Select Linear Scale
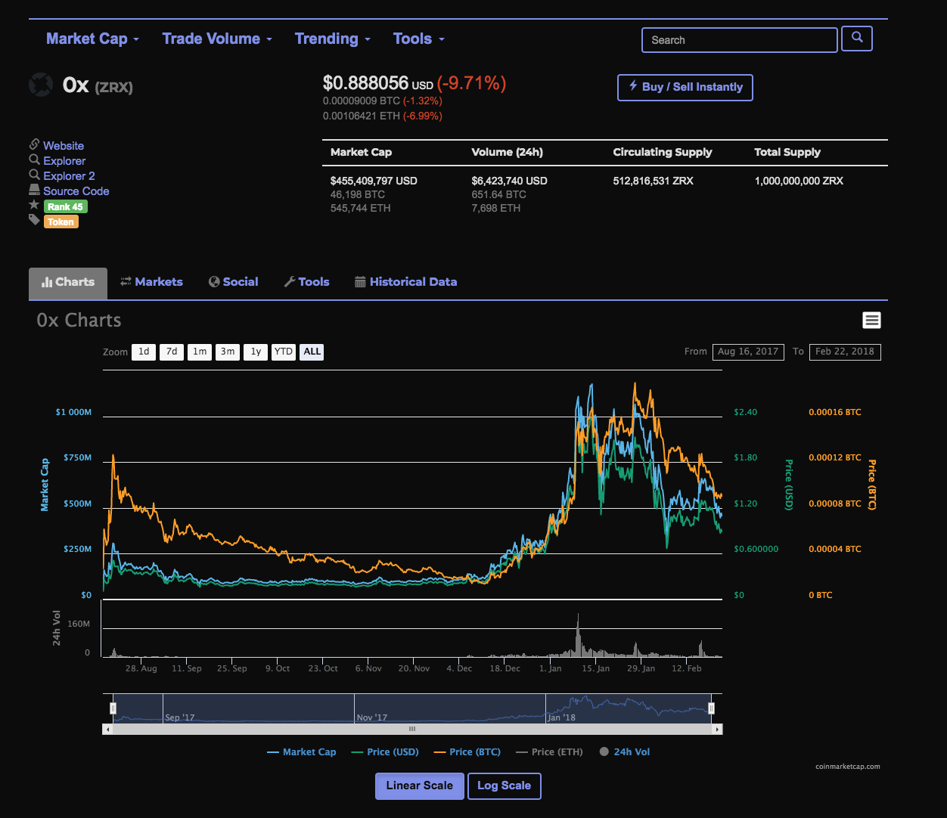 pyautogui.click(x=419, y=785)
